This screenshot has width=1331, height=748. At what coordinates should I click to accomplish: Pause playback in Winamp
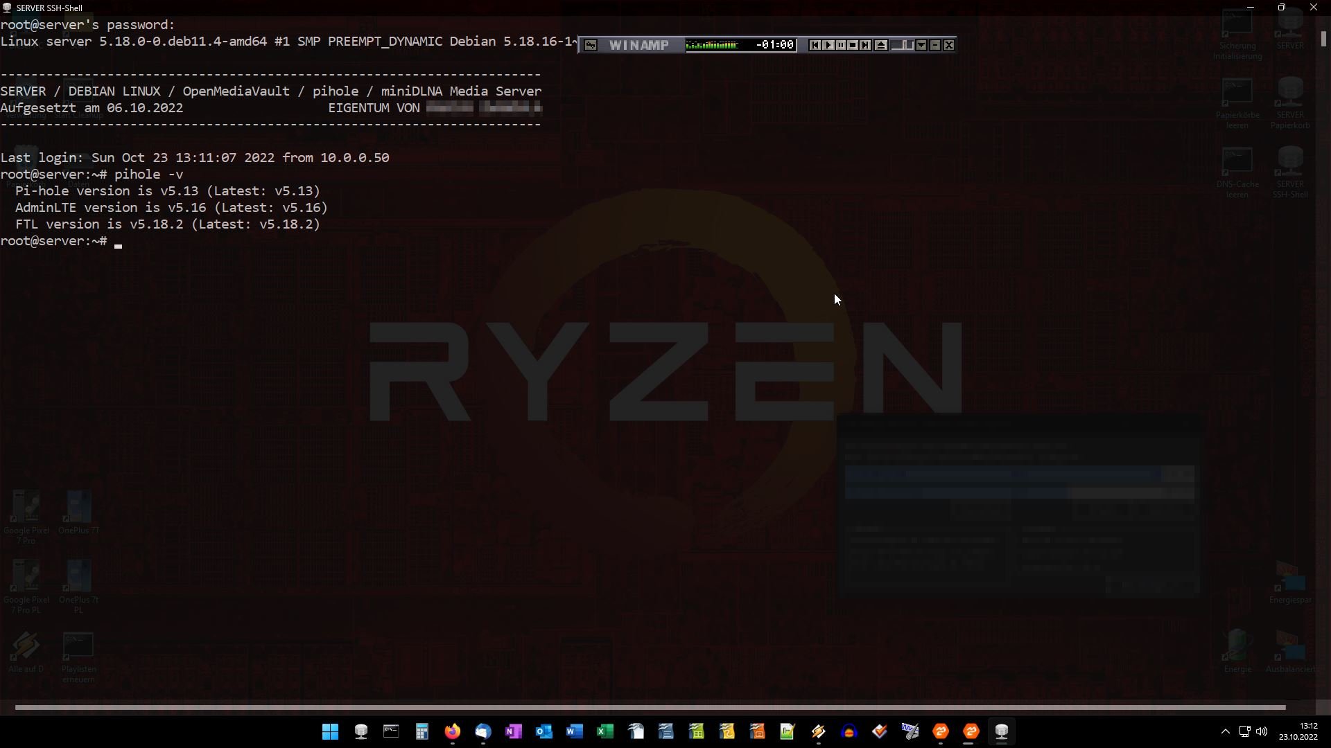pyautogui.click(x=840, y=45)
